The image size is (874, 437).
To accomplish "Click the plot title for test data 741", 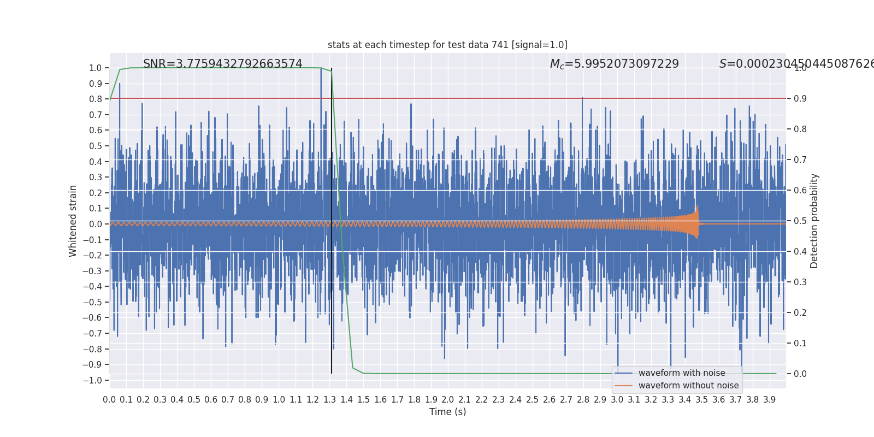I will click(447, 45).
